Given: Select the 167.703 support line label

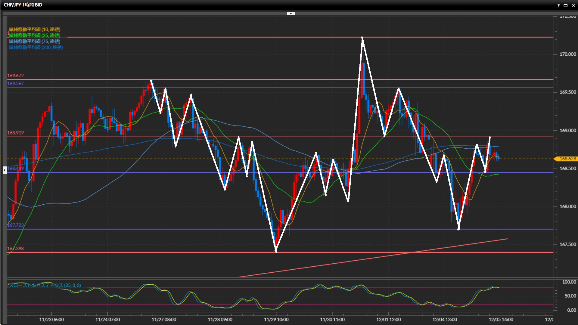Looking at the screenshot, I should point(15,225).
